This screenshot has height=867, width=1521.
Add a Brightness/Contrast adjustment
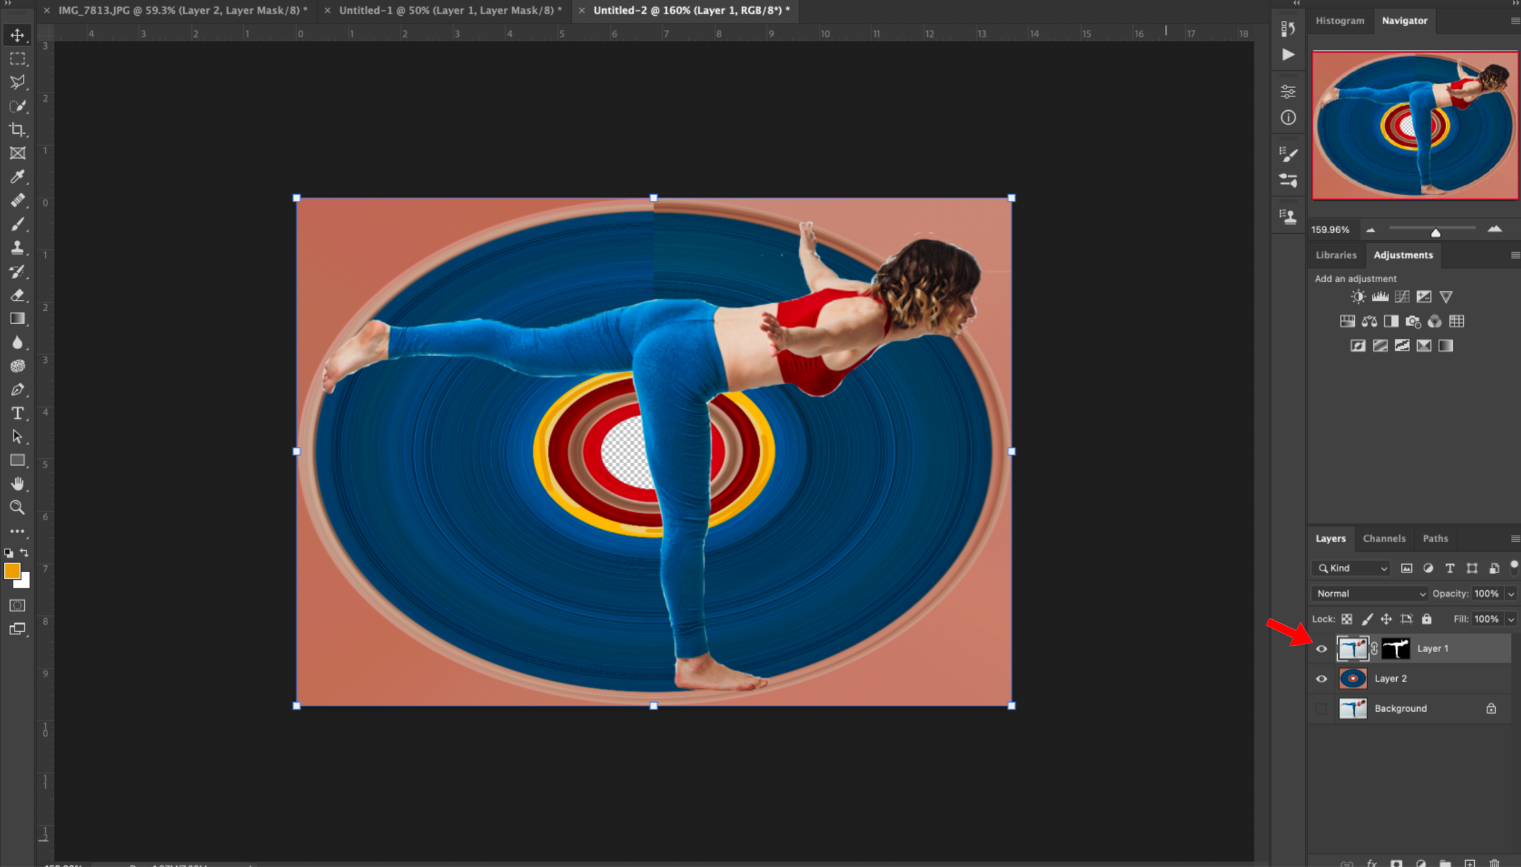coord(1358,296)
